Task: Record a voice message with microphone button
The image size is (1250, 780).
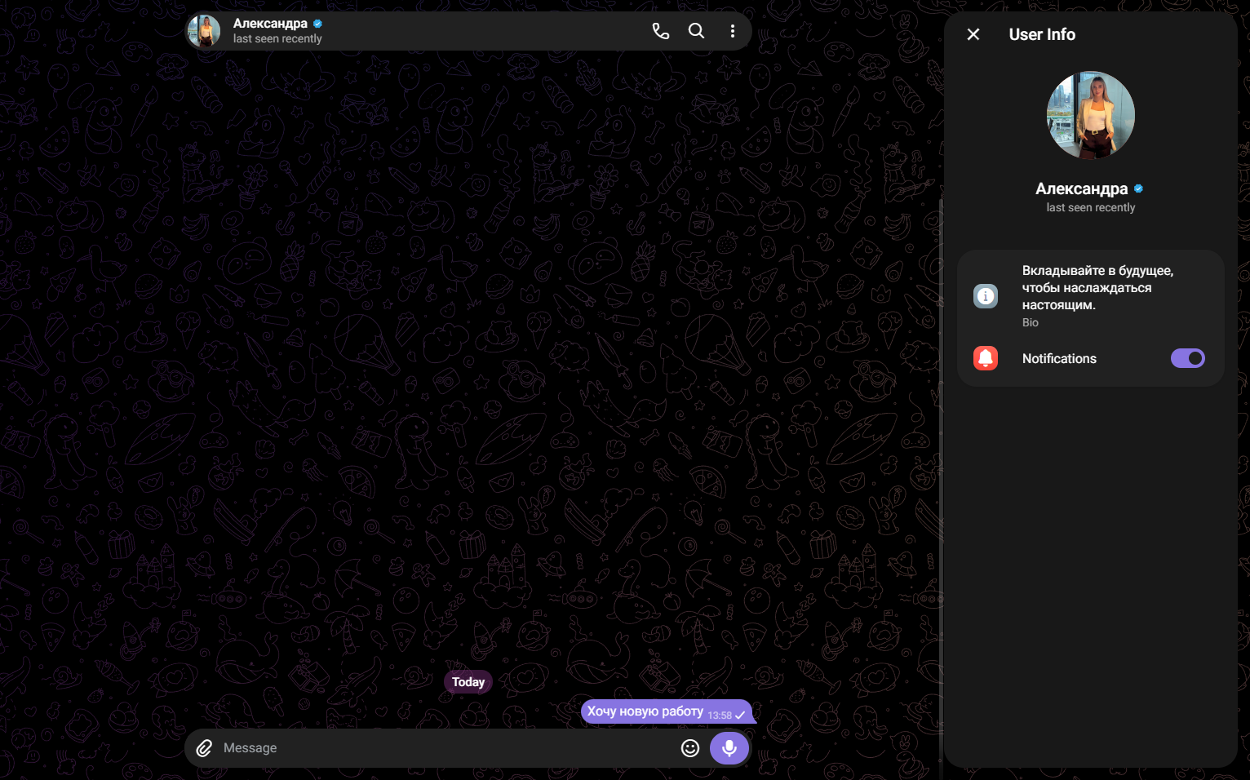Action: pyautogui.click(x=729, y=748)
